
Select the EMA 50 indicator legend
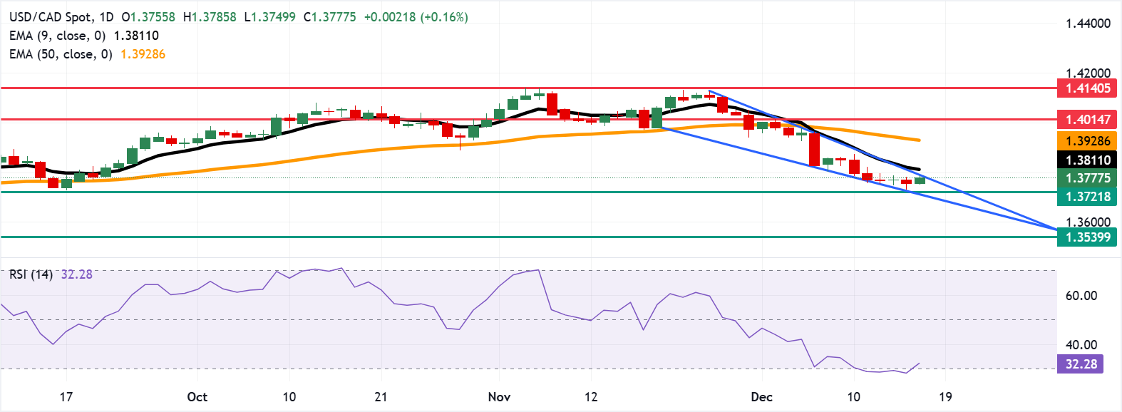pos(87,54)
